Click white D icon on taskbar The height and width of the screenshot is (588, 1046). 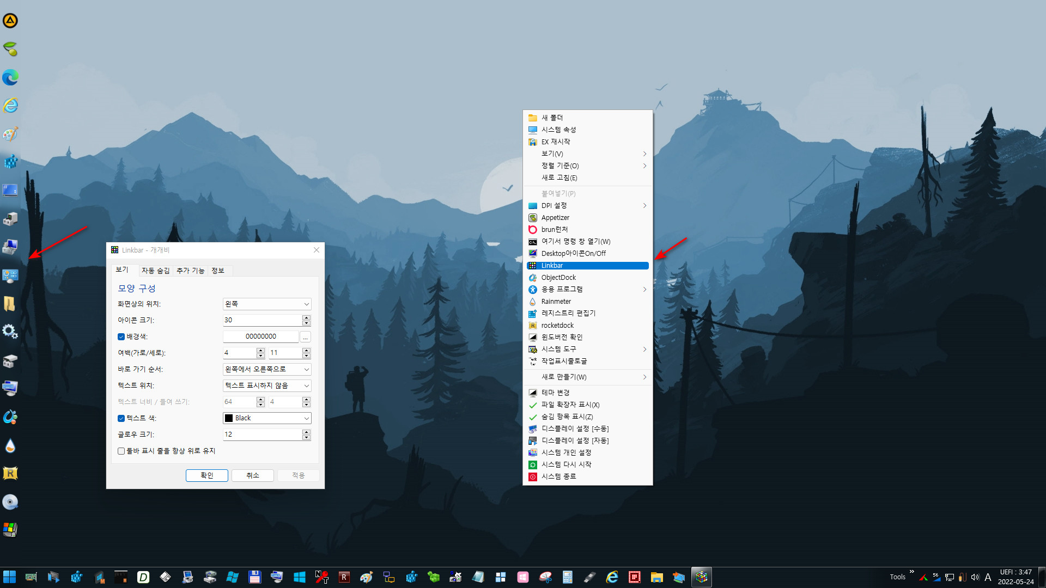tap(143, 577)
